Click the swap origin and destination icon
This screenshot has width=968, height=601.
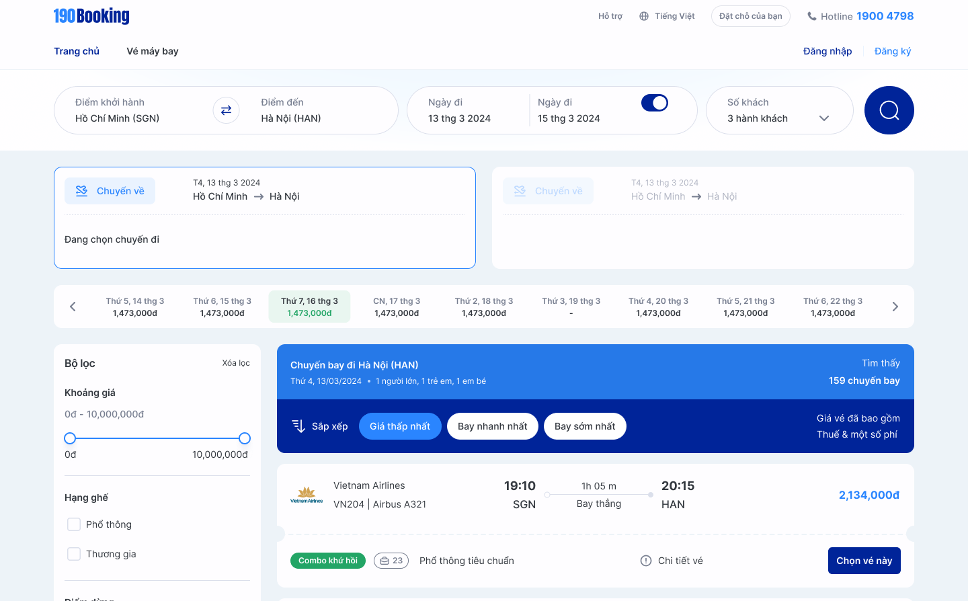click(x=225, y=110)
